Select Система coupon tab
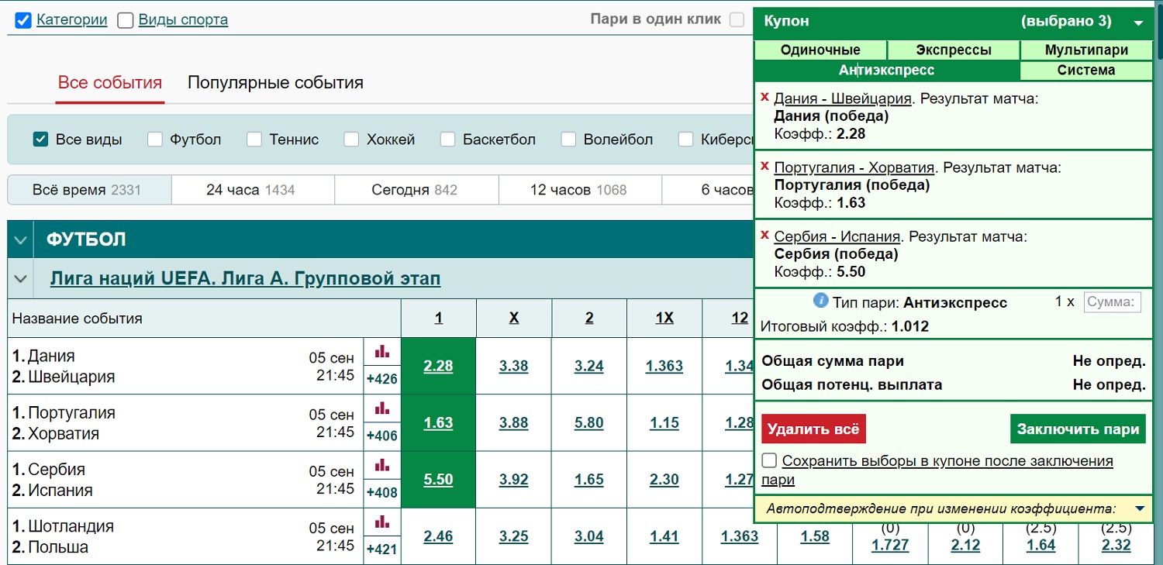Screen dimensions: 1163x565 pos(1086,71)
